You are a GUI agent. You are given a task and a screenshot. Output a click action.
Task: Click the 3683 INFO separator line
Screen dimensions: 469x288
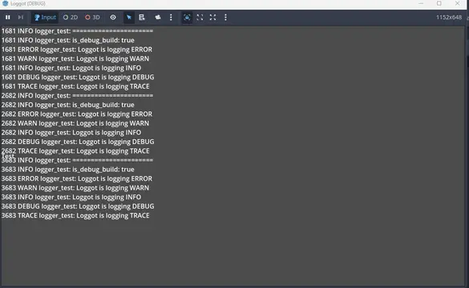point(77,160)
